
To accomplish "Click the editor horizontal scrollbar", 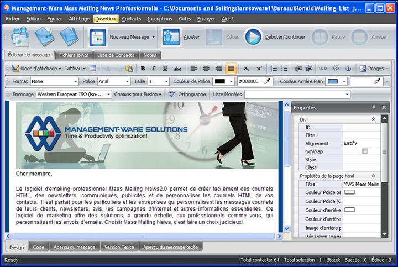I will pyautogui.click(x=144, y=236).
